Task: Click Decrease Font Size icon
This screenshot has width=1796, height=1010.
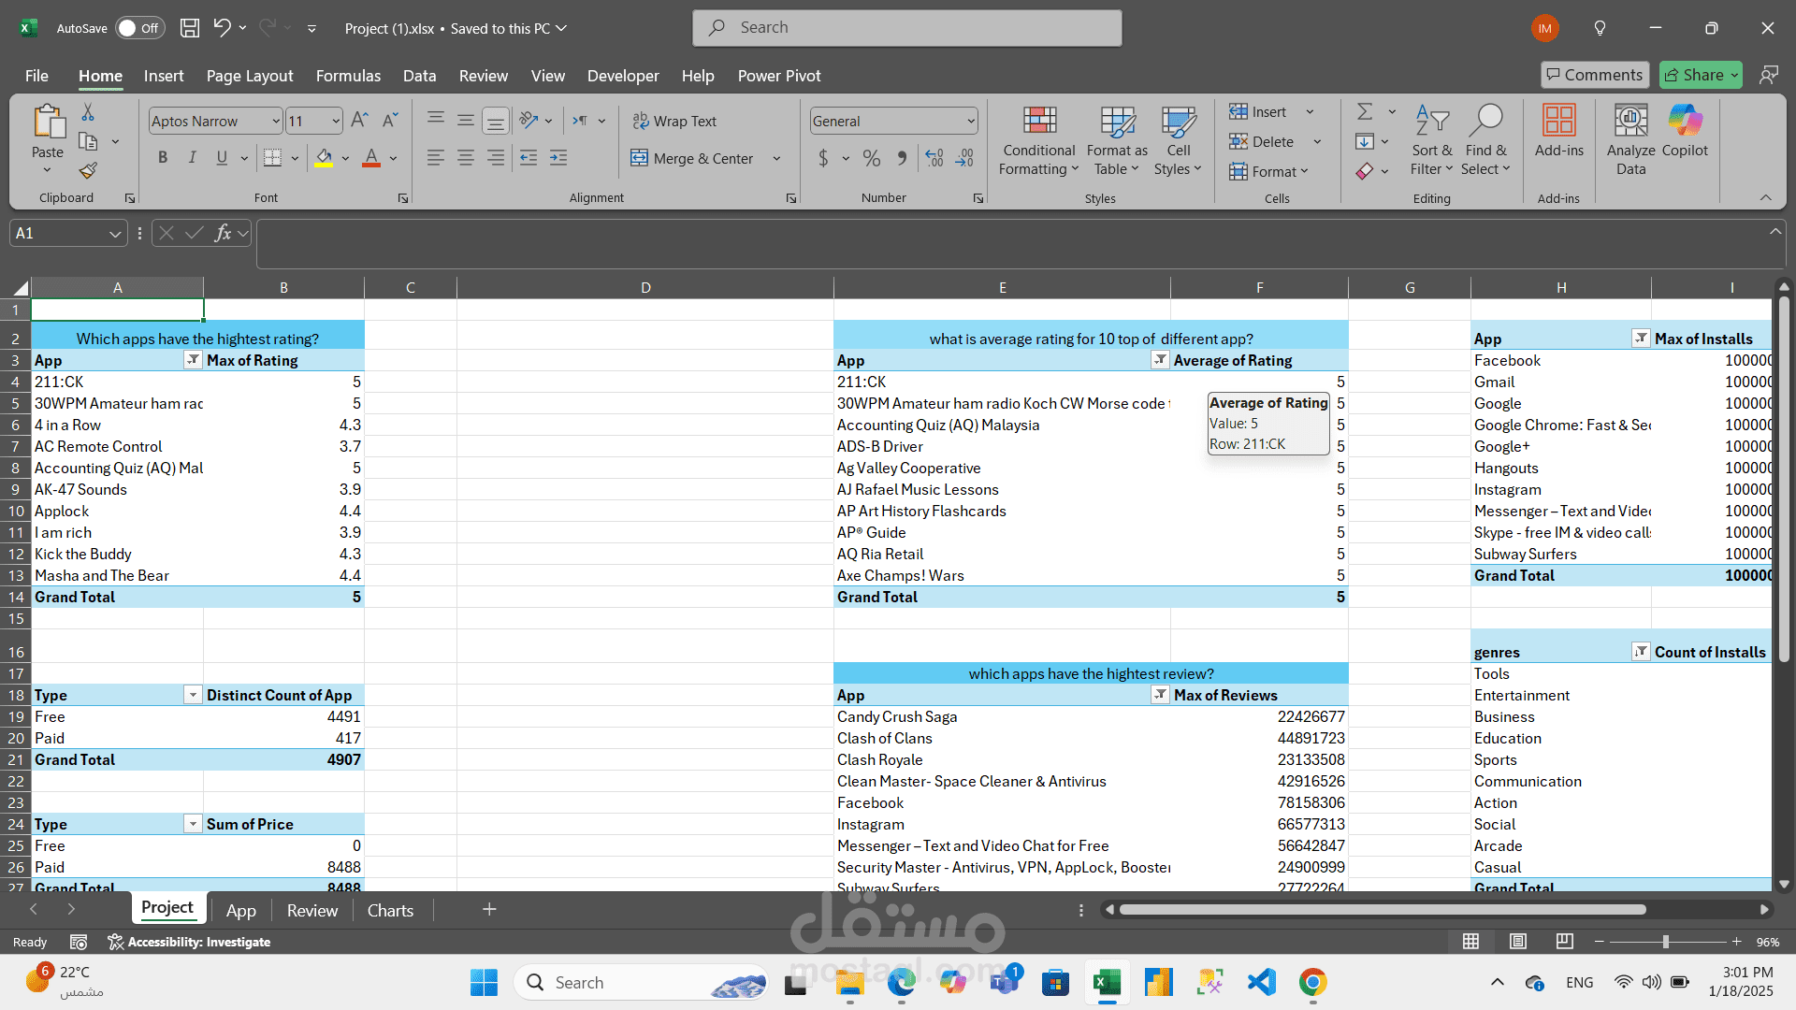Action: tap(391, 121)
